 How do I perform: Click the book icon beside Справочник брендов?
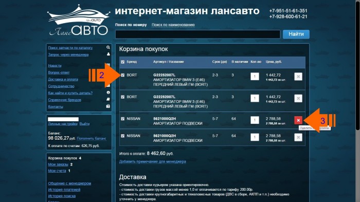tap(108, 99)
